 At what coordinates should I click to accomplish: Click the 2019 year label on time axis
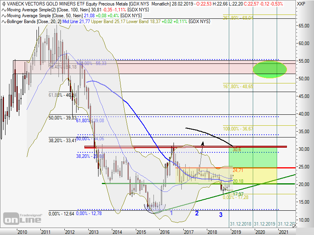236,232
